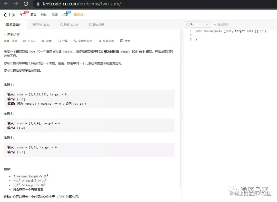
Task: Click the problem title 1. 两数之和
Action: pyautogui.click(x=12, y=35)
